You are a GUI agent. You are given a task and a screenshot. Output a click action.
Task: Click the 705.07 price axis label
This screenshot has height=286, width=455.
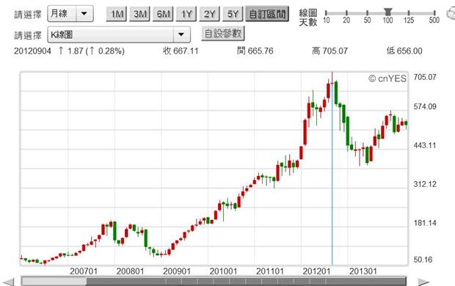[425, 77]
